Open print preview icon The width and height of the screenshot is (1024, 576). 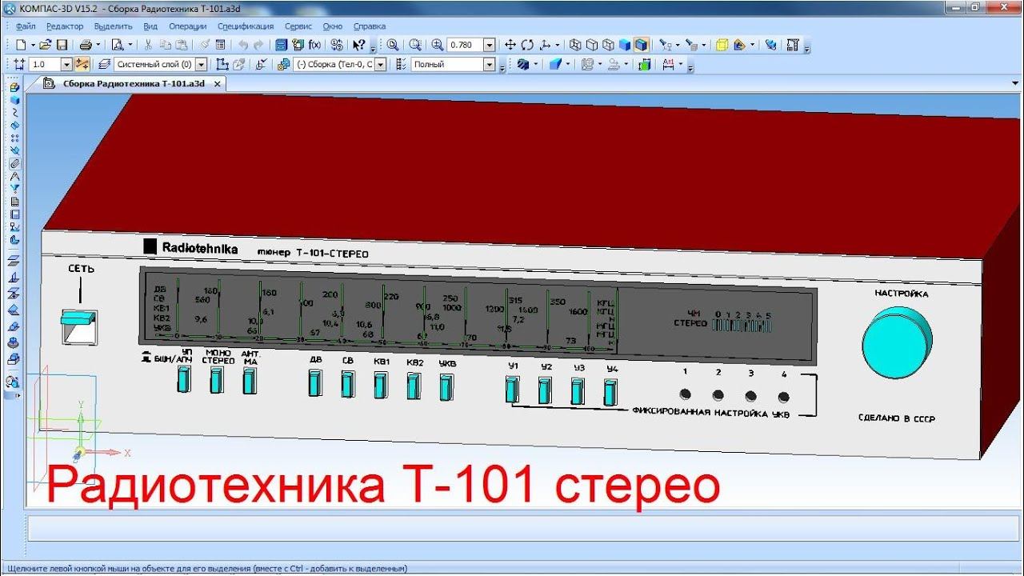pyautogui.click(x=117, y=45)
